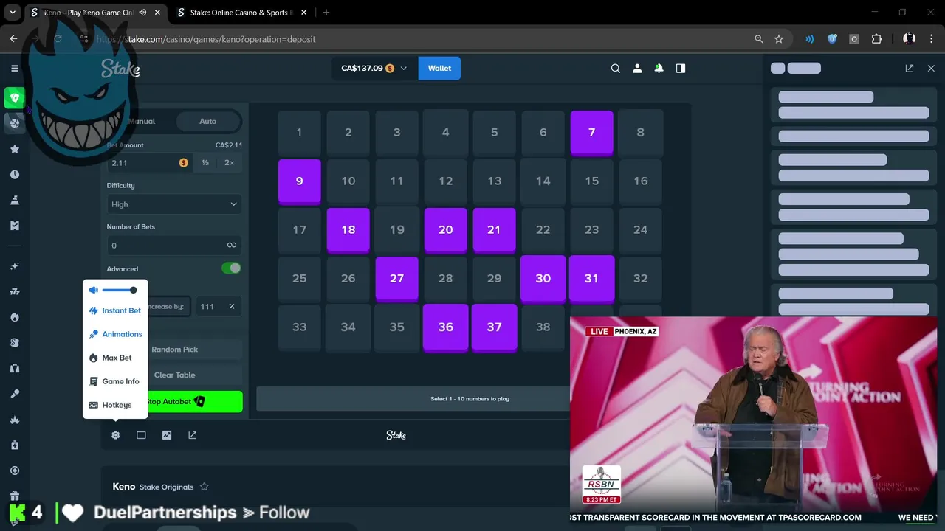
Task: Pop out the game window icon
Action: (193, 435)
